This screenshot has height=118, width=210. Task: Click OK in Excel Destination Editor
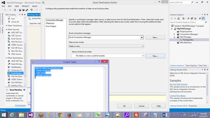click(124, 106)
